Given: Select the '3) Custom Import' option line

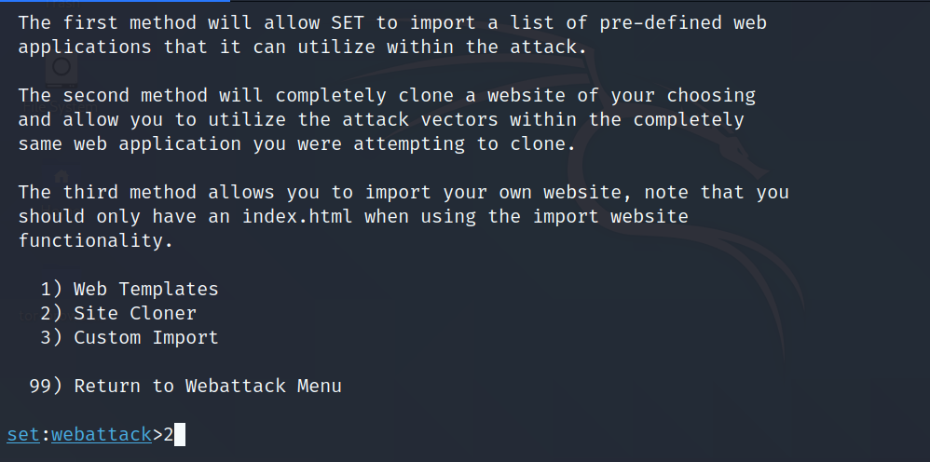Looking at the screenshot, I should tap(145, 337).
